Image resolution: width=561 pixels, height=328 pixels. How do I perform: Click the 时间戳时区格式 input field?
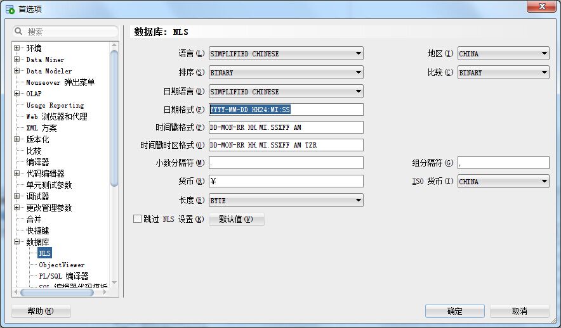286,145
